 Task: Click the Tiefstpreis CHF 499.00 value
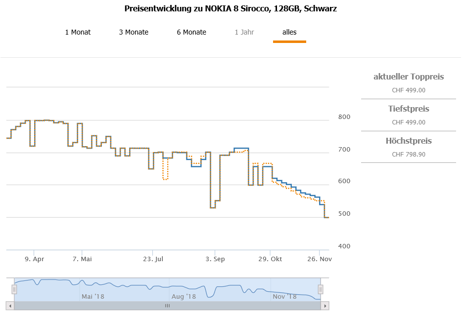pos(409,122)
